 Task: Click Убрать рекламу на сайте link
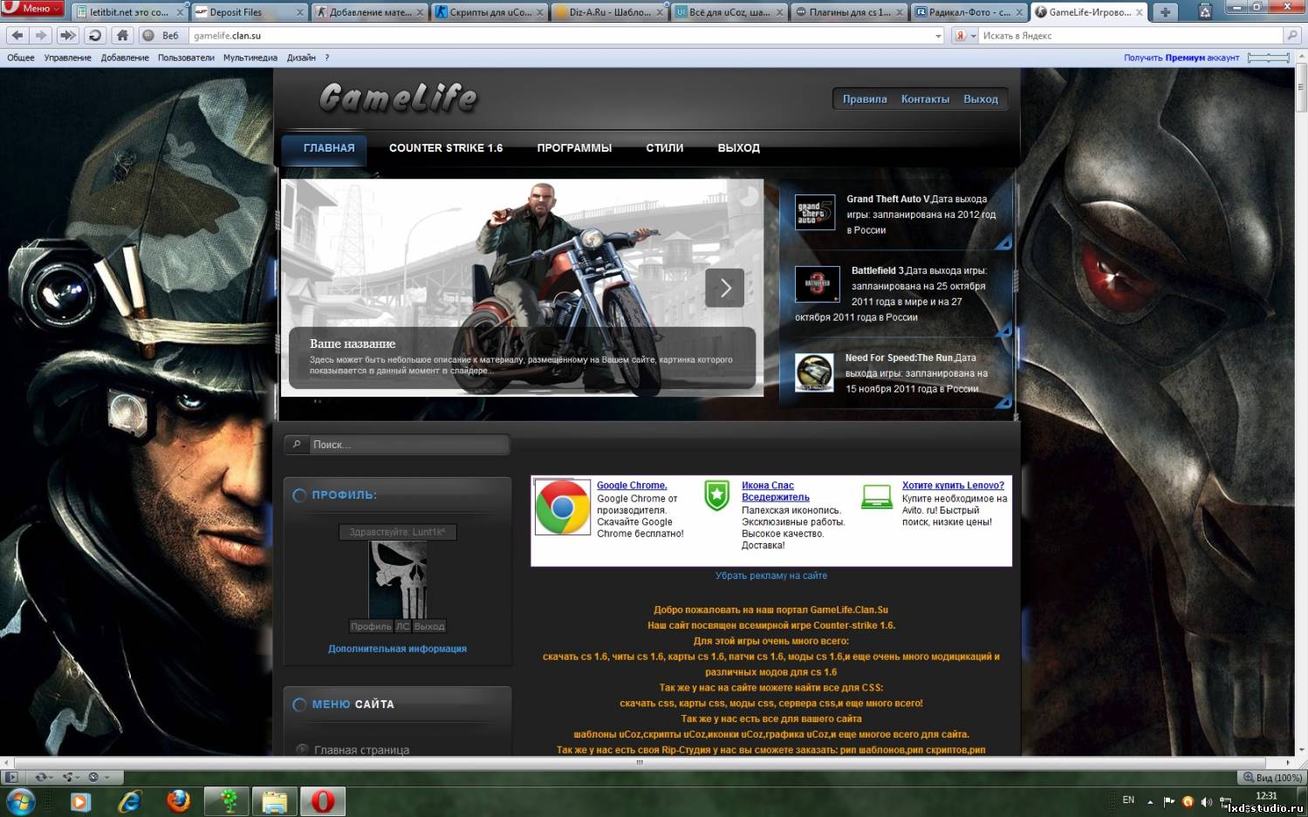(771, 575)
